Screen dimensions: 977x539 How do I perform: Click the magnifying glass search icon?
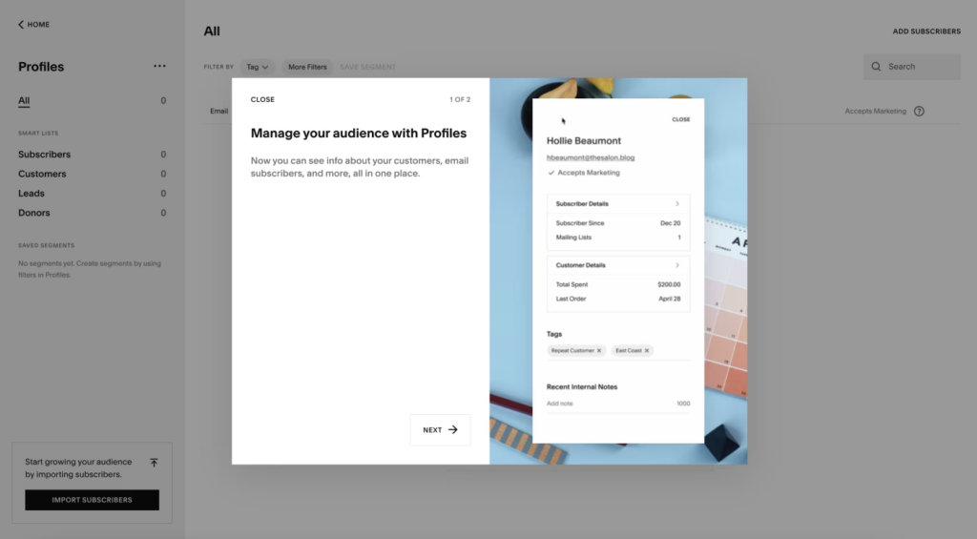(877, 67)
